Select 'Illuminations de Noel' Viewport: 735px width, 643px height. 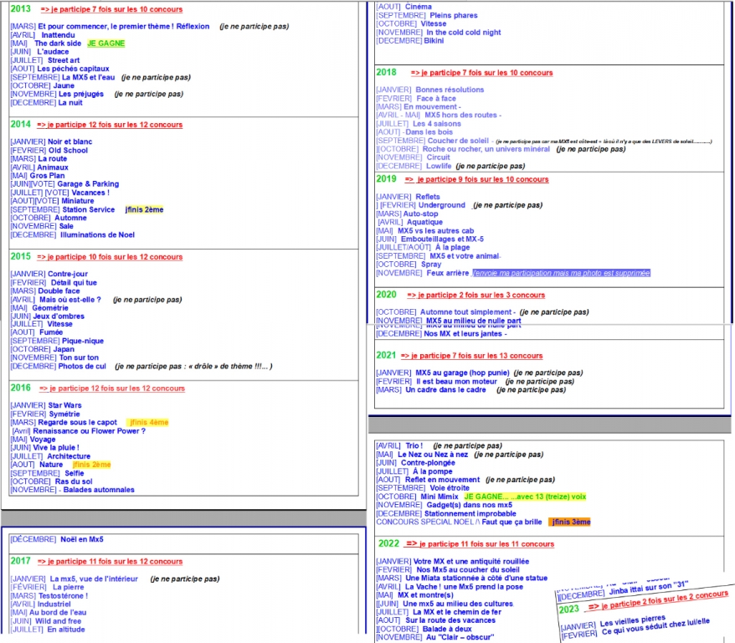[x=97, y=234]
